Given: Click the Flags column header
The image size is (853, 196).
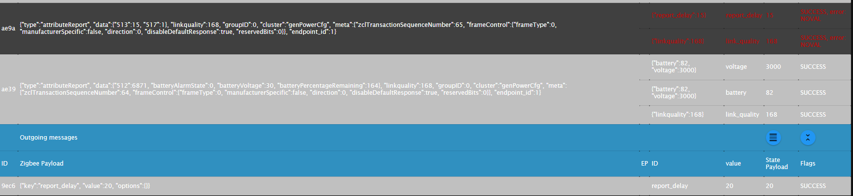Looking at the screenshot, I should [x=807, y=164].
